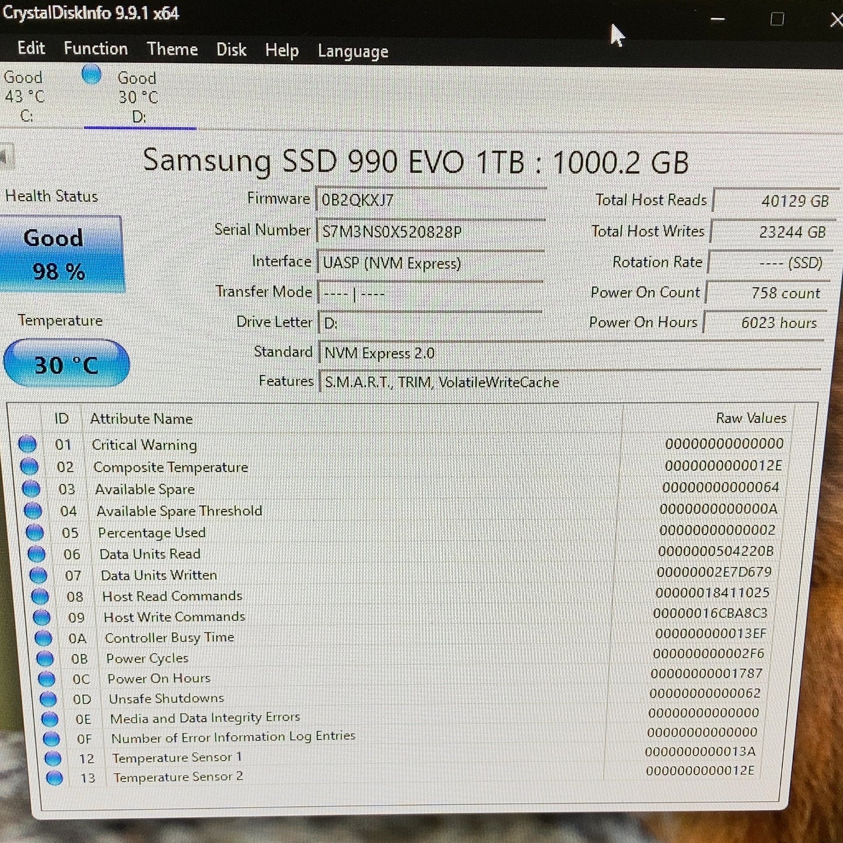Click the status orb next to Unsafe Shutdowns
The height and width of the screenshot is (843, 843).
(48, 698)
